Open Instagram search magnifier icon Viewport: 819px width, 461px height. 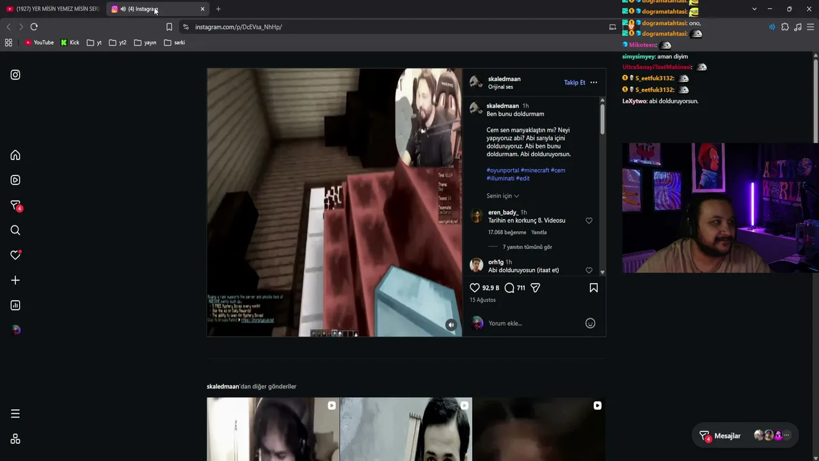pos(15,230)
